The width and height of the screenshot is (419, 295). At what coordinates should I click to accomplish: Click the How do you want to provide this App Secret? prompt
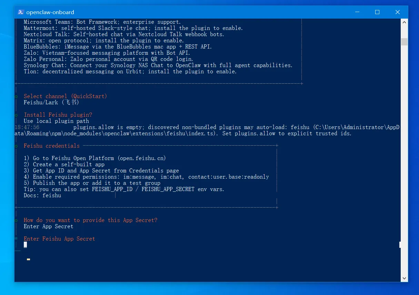pyautogui.click(x=90, y=220)
